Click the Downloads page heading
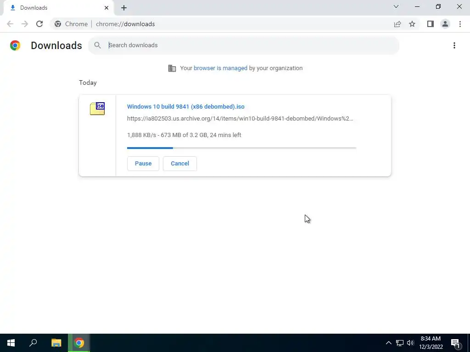470x352 pixels. (56, 45)
